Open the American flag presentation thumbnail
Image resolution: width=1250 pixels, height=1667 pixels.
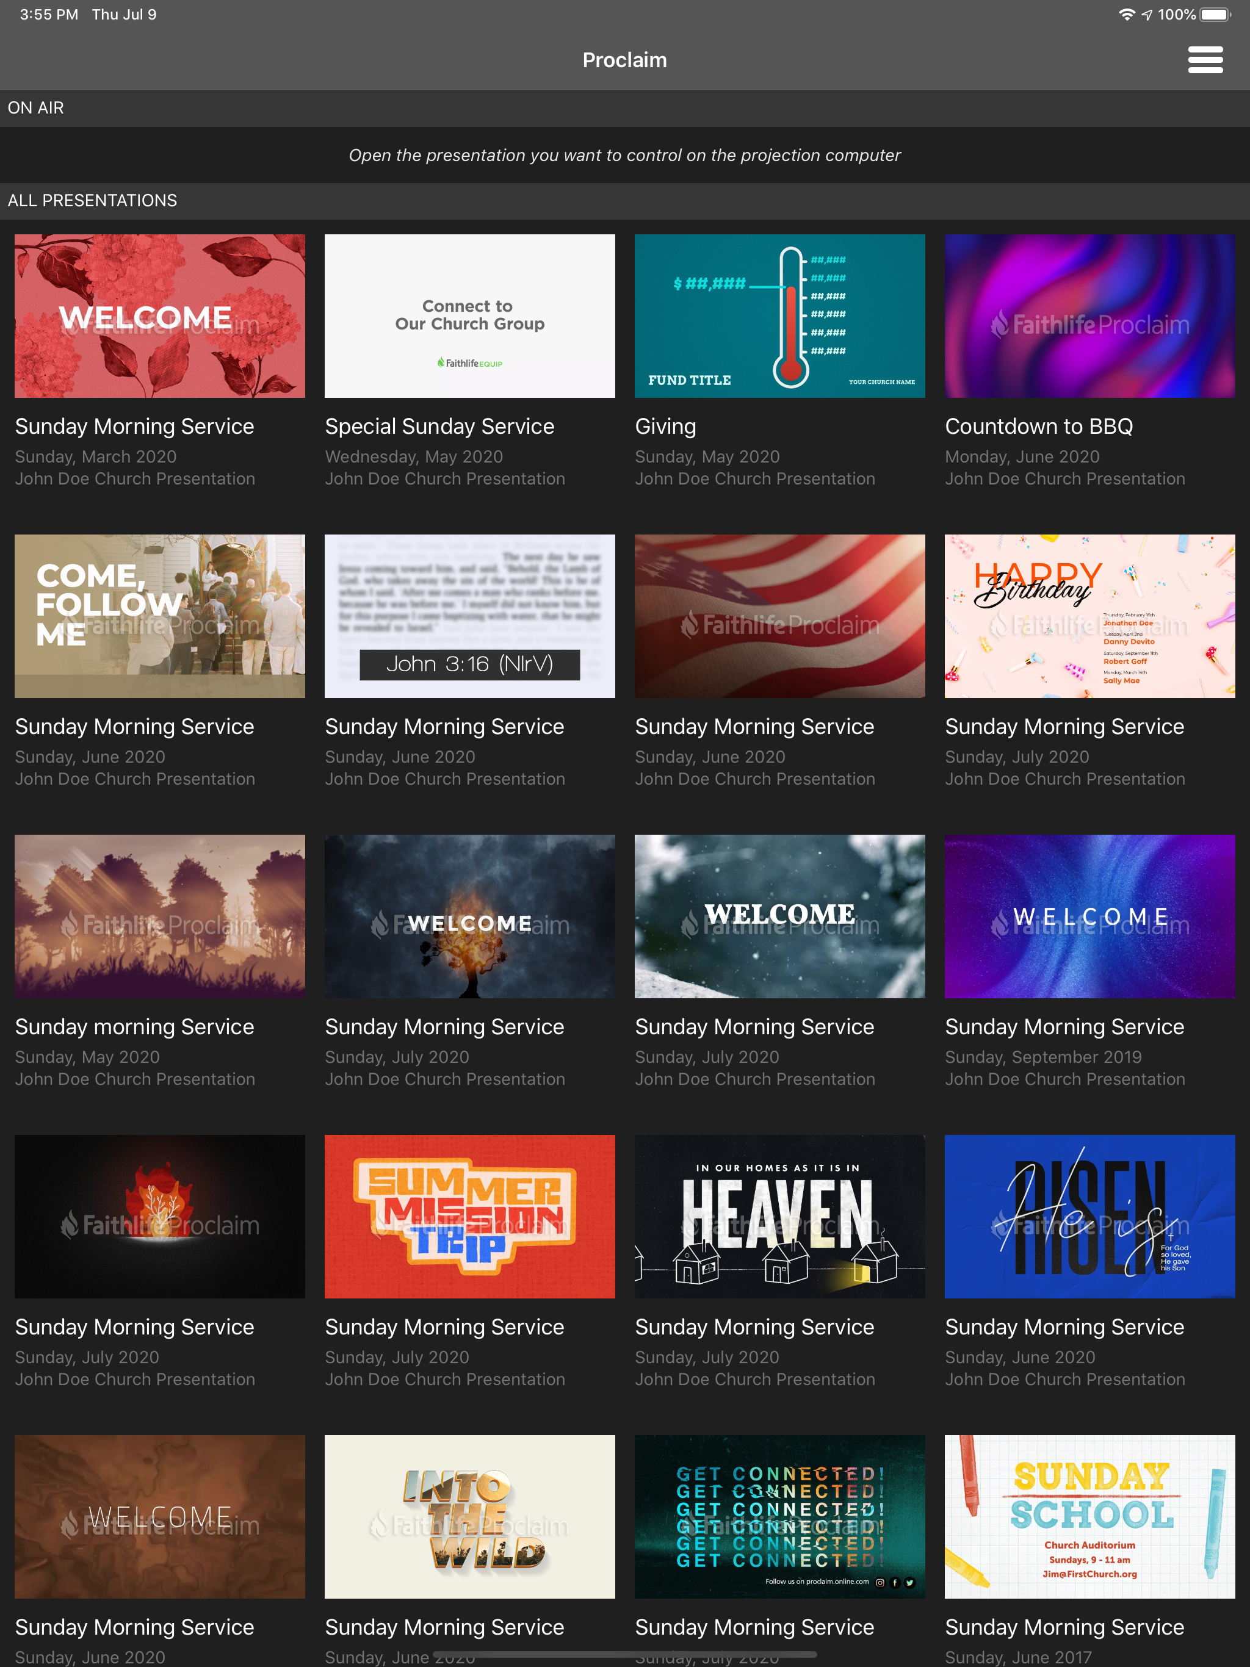(x=779, y=616)
